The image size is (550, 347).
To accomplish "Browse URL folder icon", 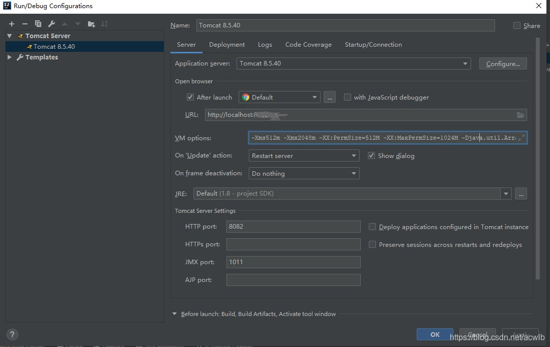I will pos(520,115).
